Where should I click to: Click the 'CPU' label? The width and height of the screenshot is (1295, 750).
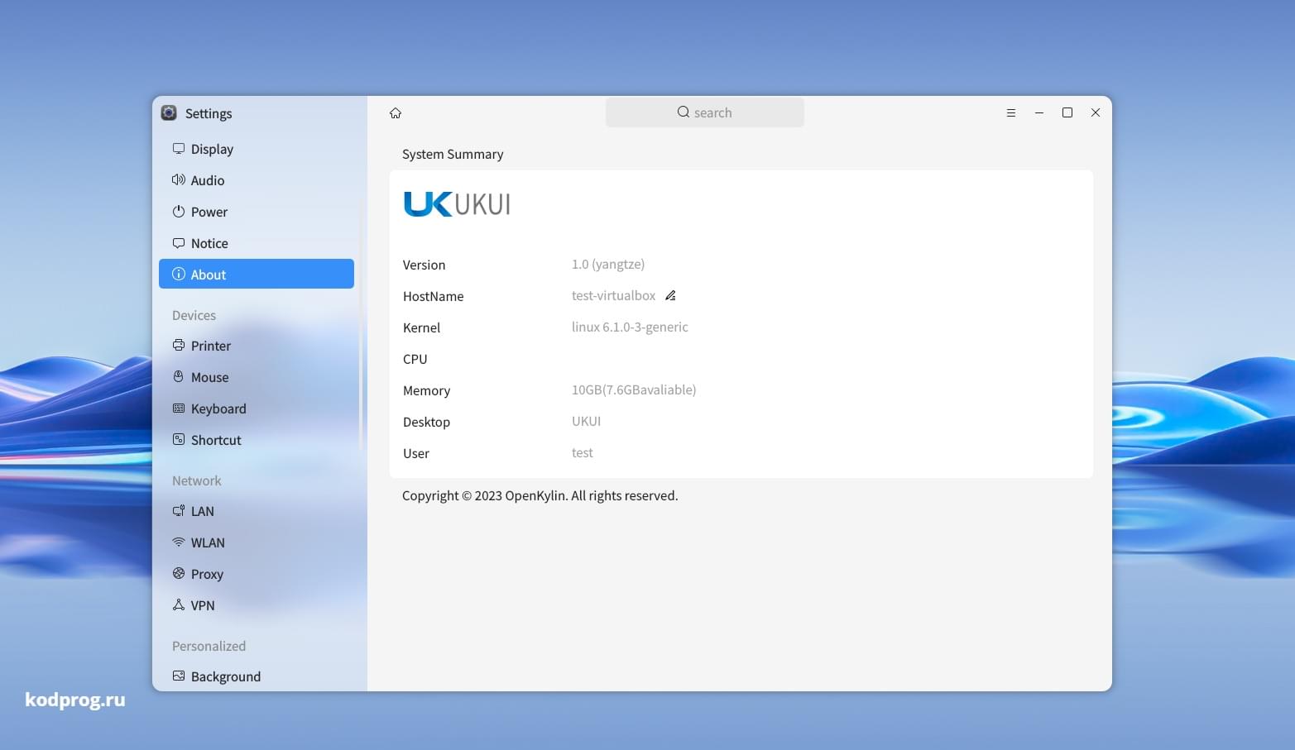click(415, 359)
